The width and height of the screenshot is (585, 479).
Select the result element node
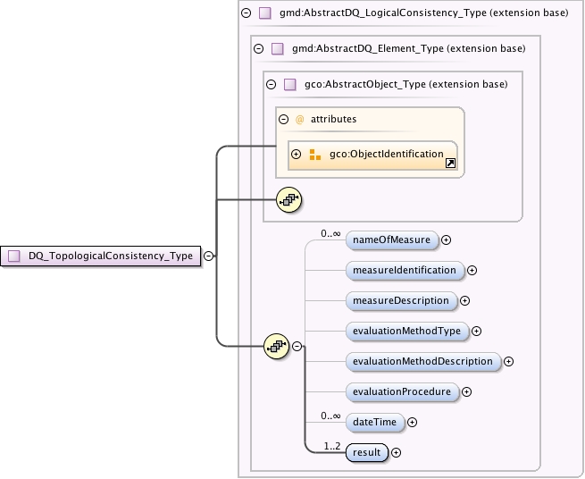pyautogui.click(x=367, y=452)
